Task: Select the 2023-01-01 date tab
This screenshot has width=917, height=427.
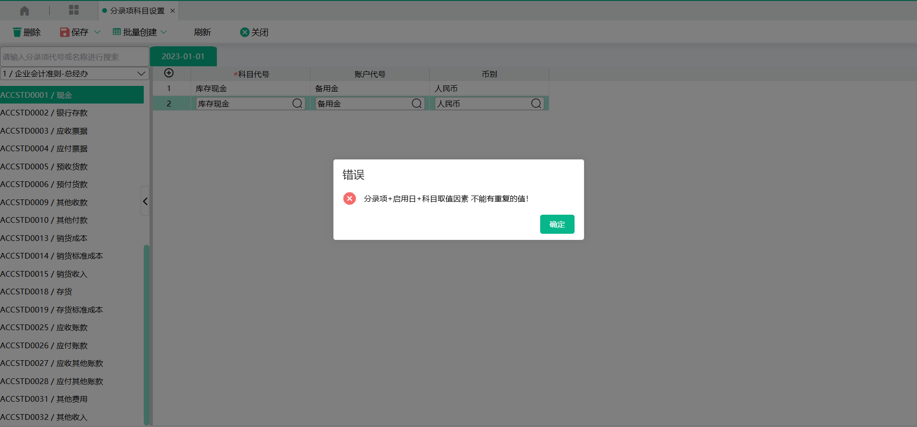Action: 183,56
